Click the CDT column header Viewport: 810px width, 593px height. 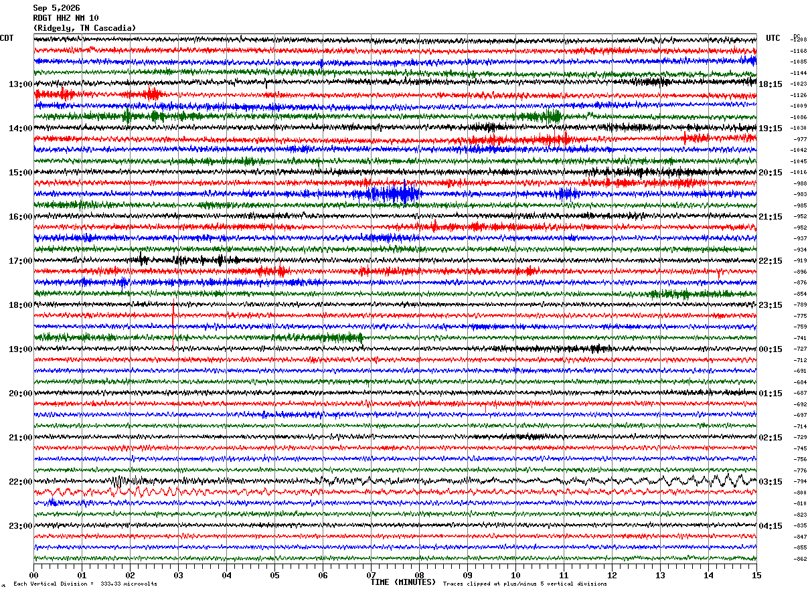point(7,38)
